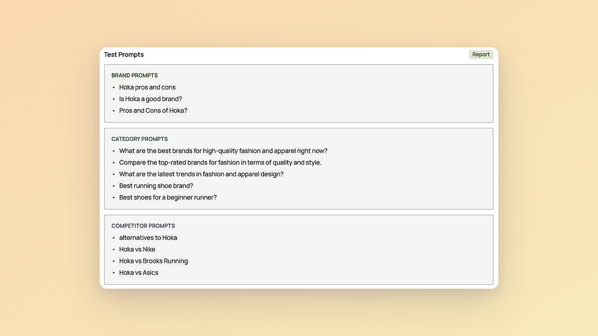This screenshot has width=598, height=336.
Task: Click the 'Test Prompts' title
Action: coord(124,55)
